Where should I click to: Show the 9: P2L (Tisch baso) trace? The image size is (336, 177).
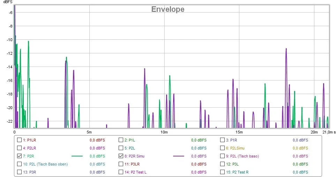tap(222, 156)
